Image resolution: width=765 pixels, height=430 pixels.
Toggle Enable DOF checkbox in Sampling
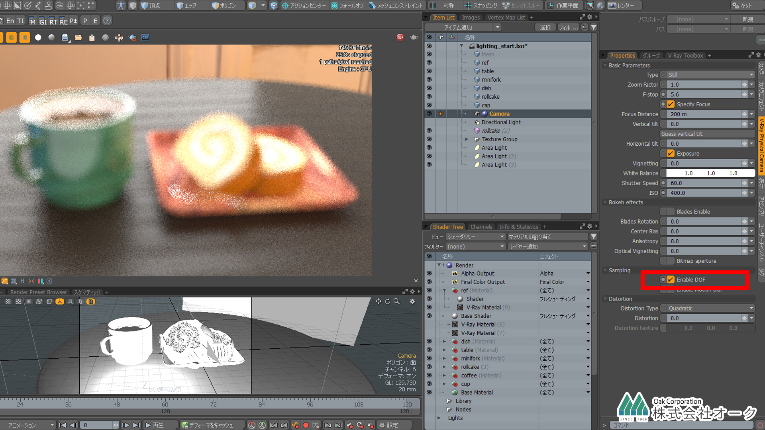pyautogui.click(x=670, y=279)
